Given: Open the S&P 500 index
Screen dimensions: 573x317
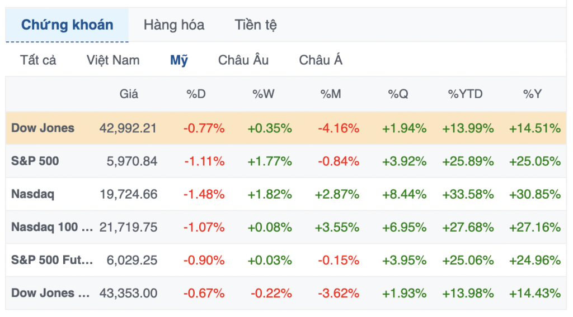Looking at the screenshot, I should point(35,161).
